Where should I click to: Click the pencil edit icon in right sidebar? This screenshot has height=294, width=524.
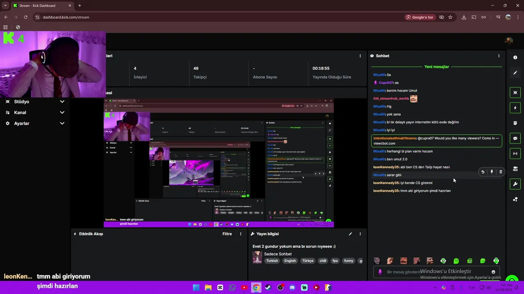point(515,73)
